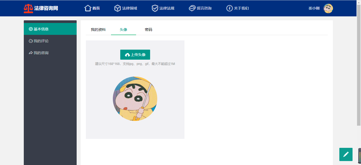Click the gear icon beside 基本信息
This screenshot has width=361, height=165.
point(31,29)
